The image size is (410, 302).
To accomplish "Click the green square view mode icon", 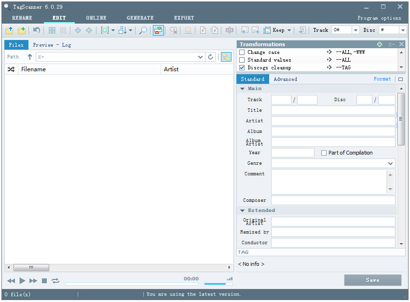I will pyautogui.click(x=105, y=30).
